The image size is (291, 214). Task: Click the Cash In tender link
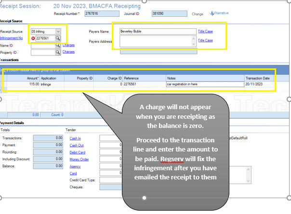point(75,138)
